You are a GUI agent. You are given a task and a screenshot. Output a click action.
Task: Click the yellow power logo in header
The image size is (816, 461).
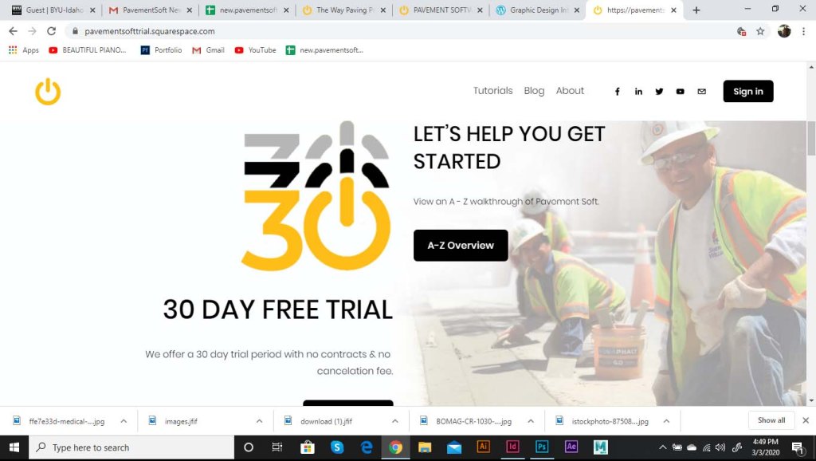[x=48, y=92]
